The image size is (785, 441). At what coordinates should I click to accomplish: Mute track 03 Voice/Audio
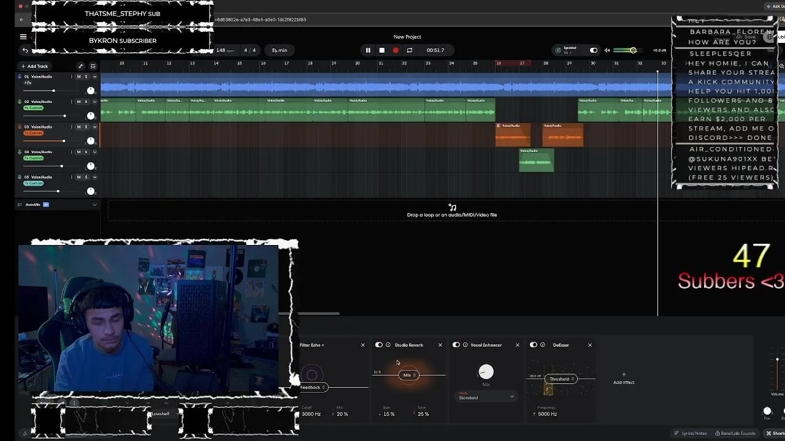pyautogui.click(x=78, y=127)
